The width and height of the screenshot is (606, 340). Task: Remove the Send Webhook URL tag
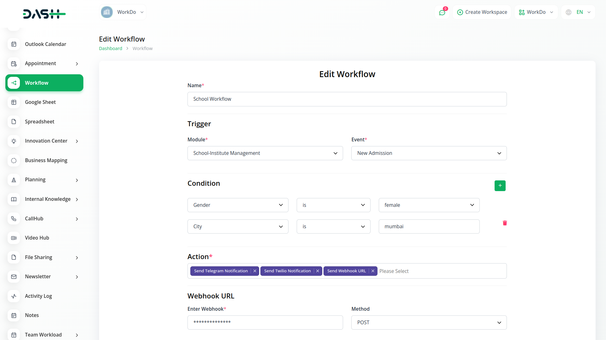[373, 271]
